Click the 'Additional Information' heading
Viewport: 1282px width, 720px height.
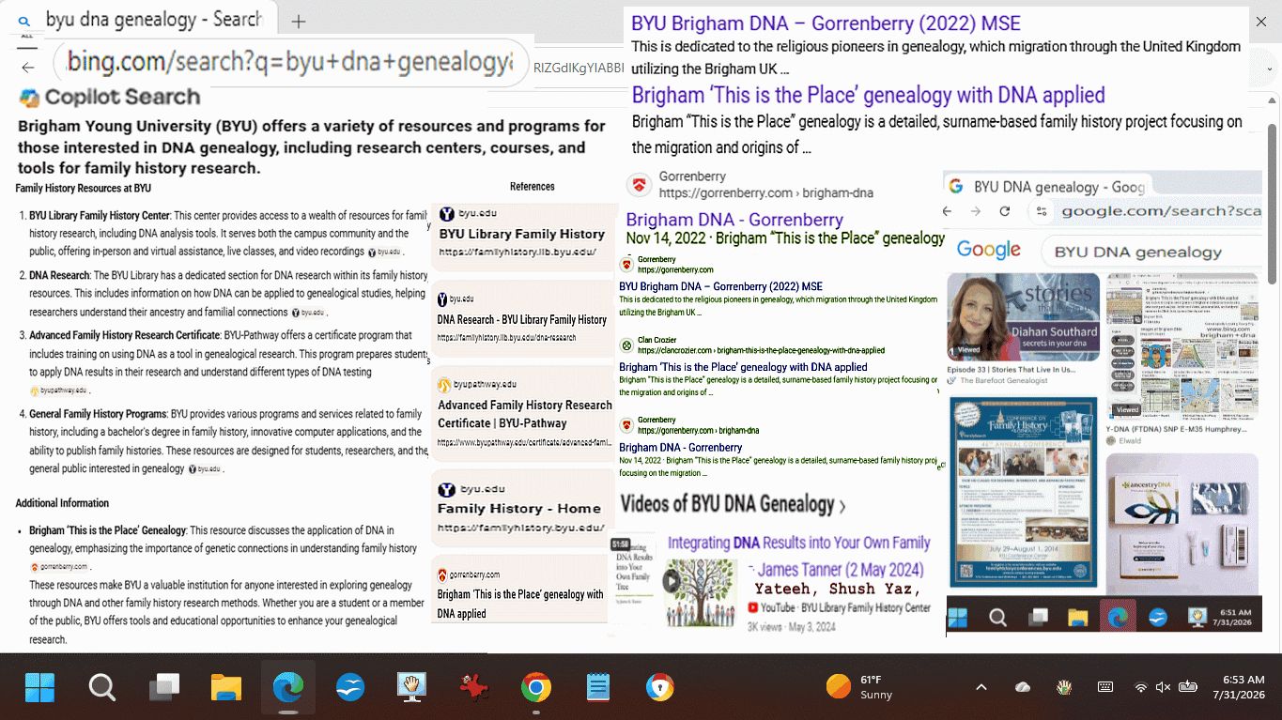(62, 503)
